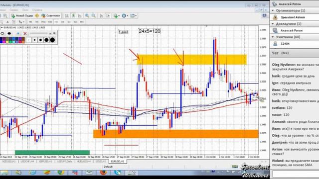
Task: Click the chat bubble icon above price scale
Action: pyautogui.click(x=264, y=15)
